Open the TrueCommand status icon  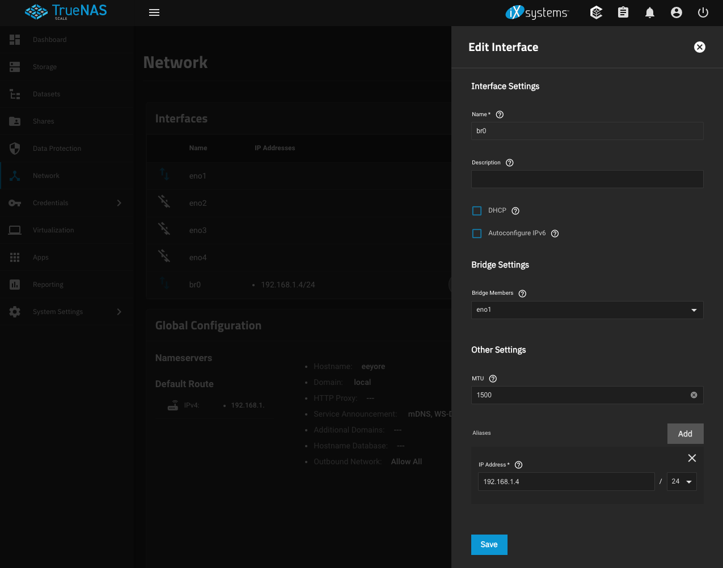coord(596,12)
